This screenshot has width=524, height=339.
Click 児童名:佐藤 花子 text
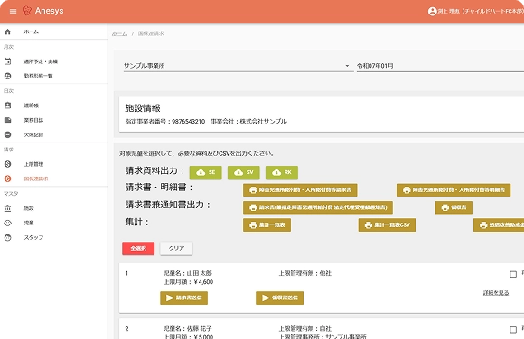tap(188, 329)
